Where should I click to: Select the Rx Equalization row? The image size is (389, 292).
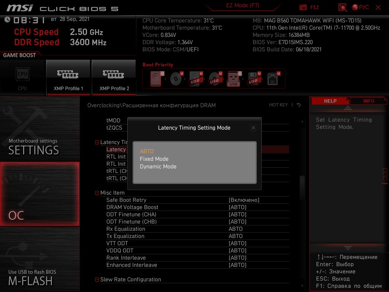198,229
